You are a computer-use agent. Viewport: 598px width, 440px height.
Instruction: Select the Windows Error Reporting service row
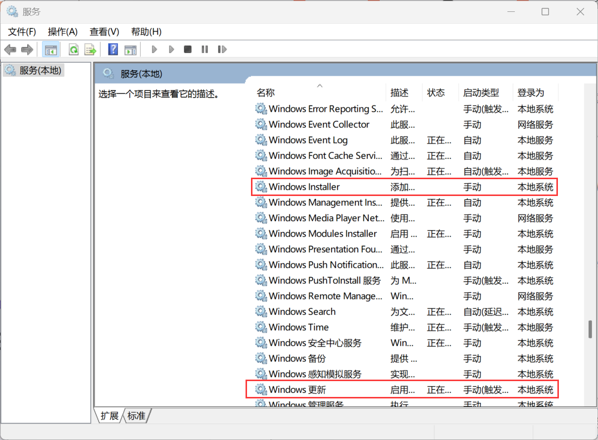coord(405,109)
